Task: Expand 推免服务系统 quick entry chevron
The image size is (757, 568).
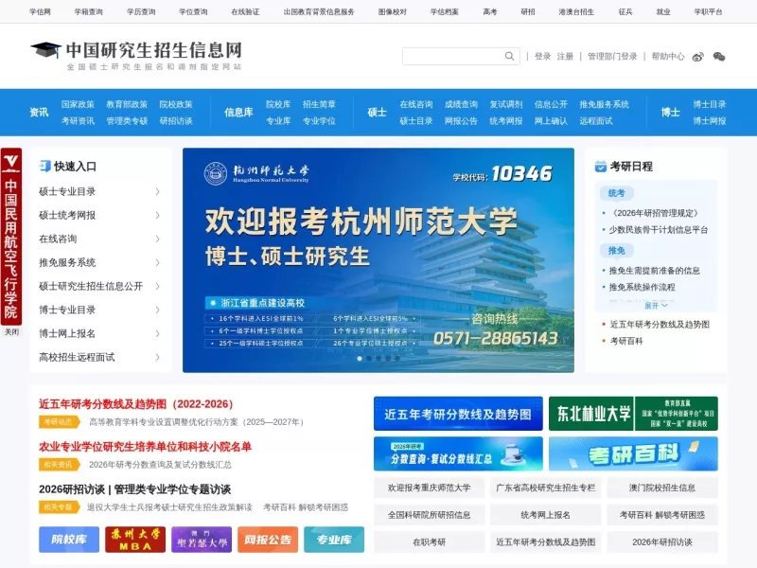Action: point(157,262)
